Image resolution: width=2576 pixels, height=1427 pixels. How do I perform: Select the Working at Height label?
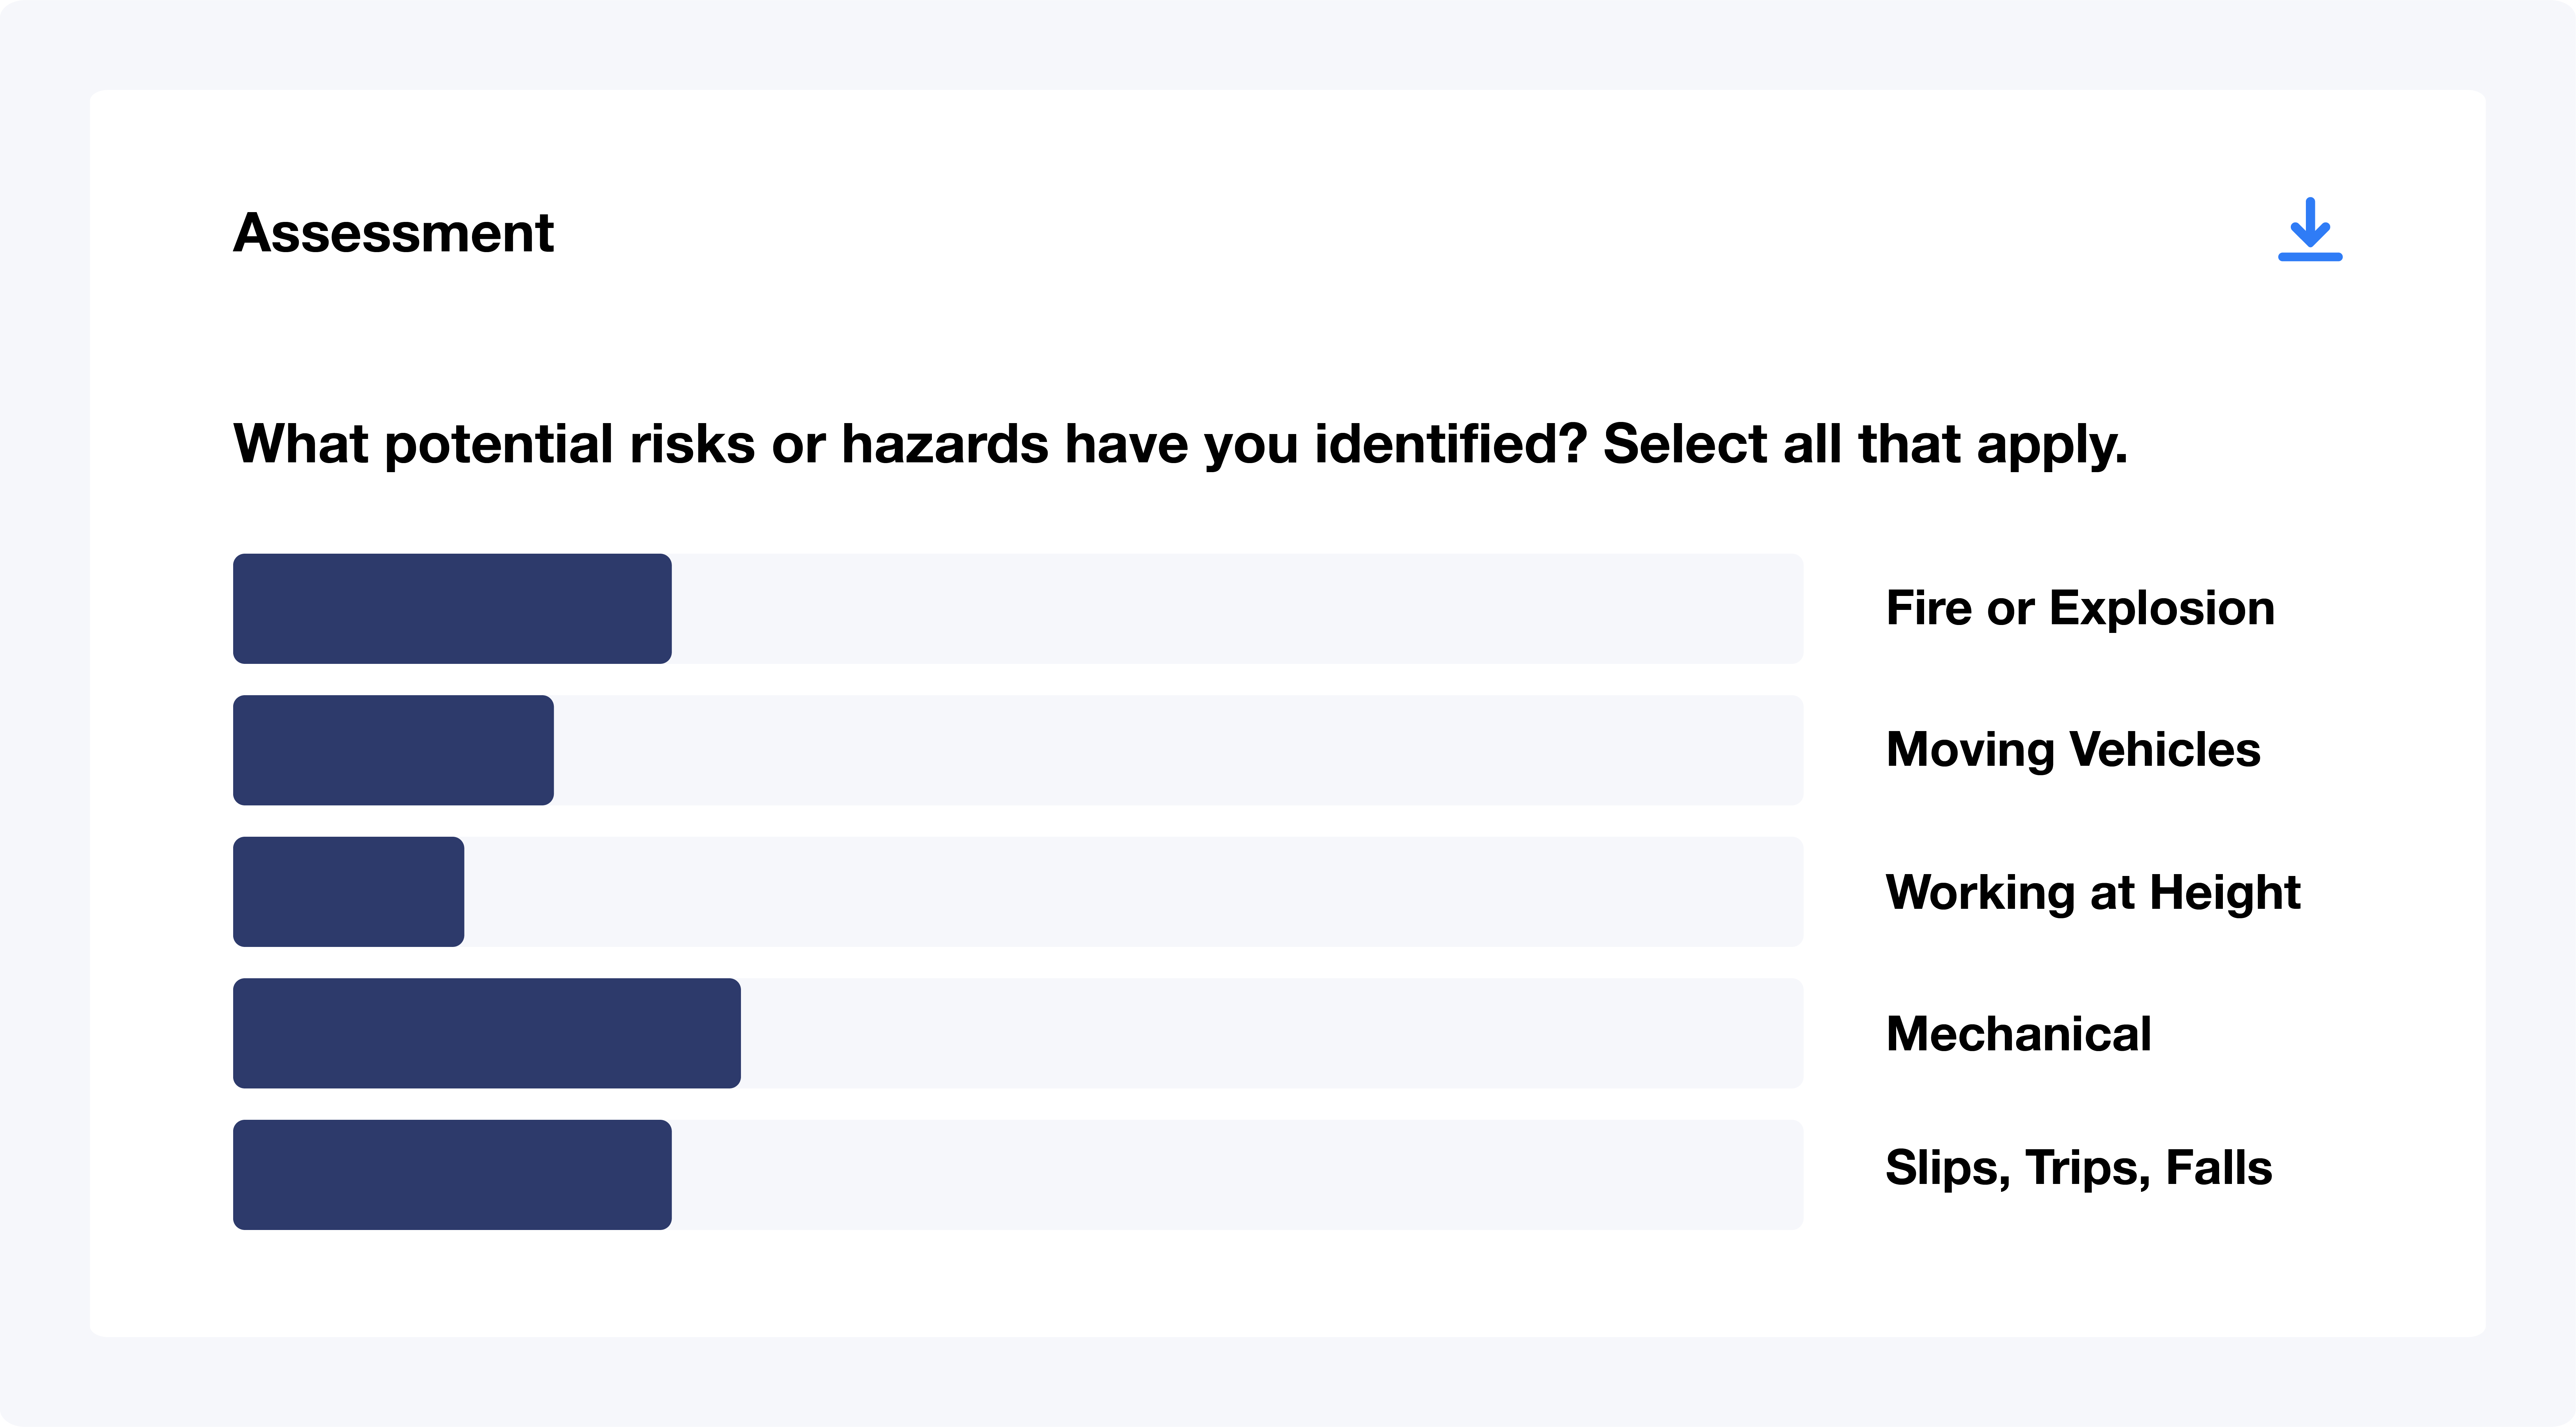pos(2093,891)
